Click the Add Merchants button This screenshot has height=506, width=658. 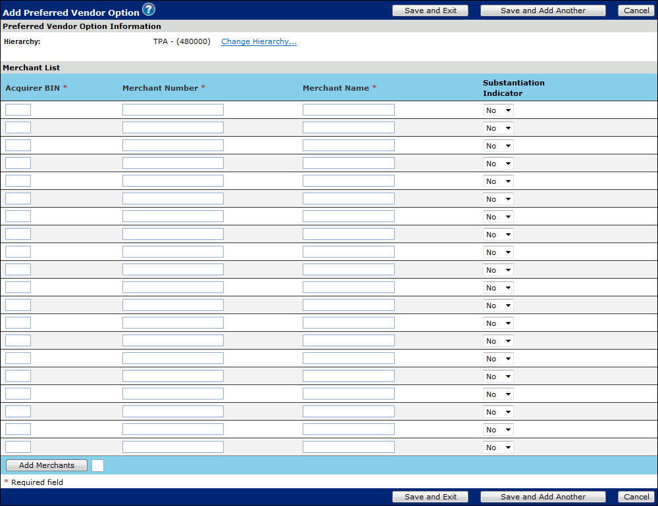pyautogui.click(x=46, y=465)
